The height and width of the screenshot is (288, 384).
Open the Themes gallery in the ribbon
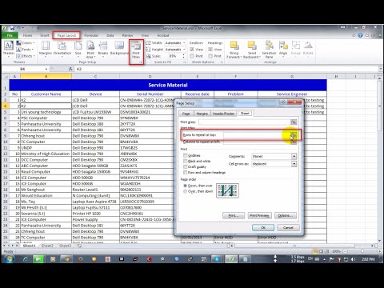point(9,48)
